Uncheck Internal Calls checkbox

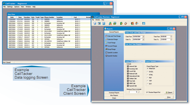click(128, 66)
